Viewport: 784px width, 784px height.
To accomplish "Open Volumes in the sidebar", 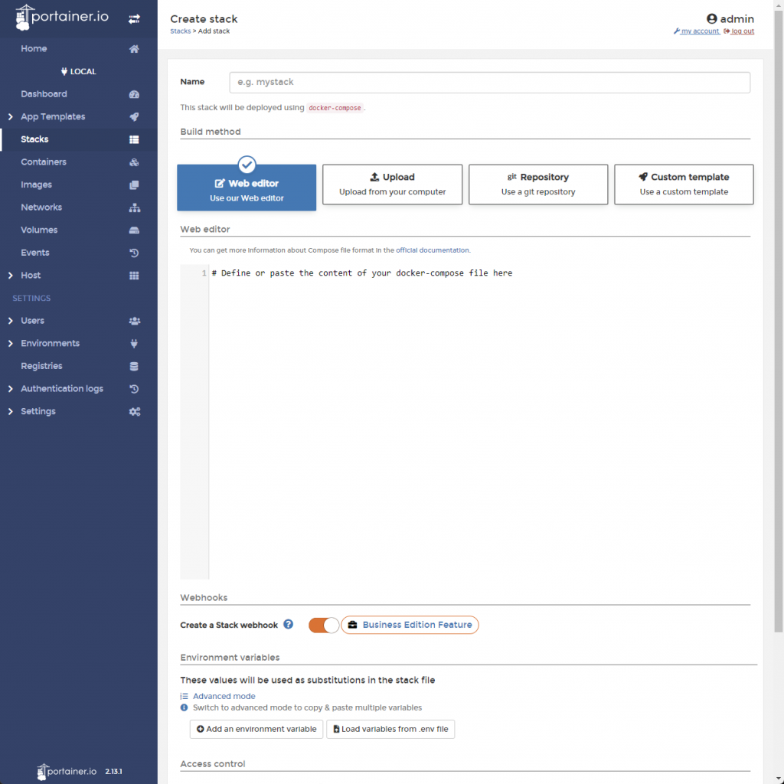I will point(39,230).
